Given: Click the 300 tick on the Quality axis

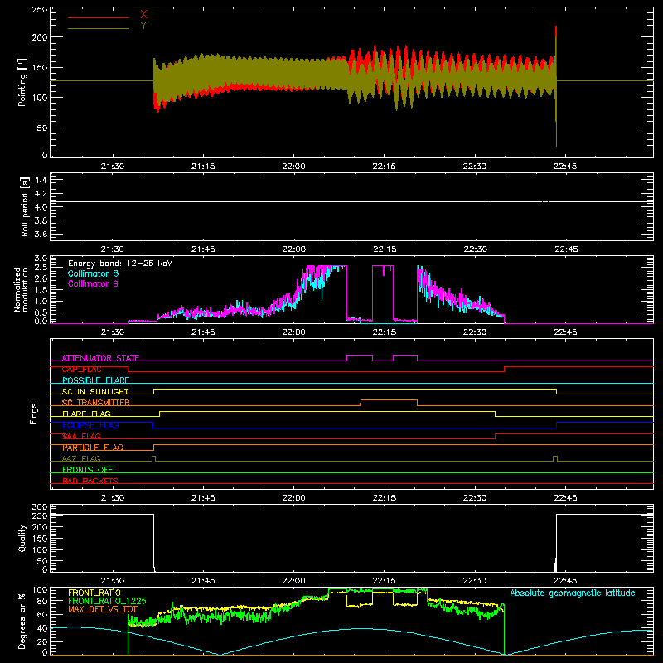Looking at the screenshot, I should point(40,507).
